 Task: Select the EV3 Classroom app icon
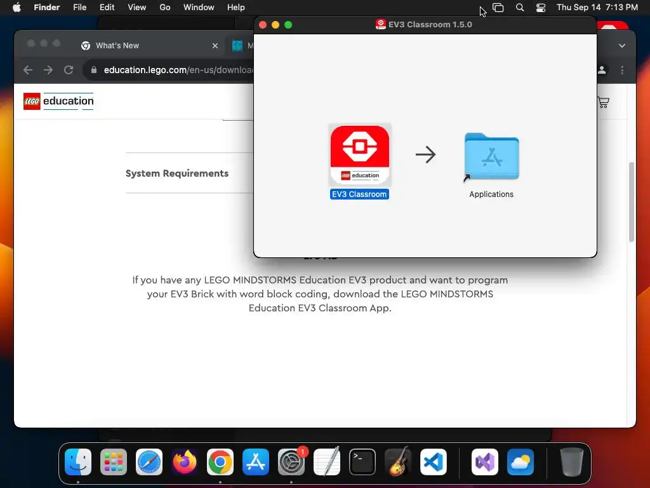point(360,155)
